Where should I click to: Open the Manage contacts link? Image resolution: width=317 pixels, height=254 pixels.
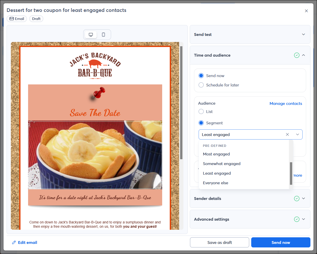pyautogui.click(x=286, y=103)
